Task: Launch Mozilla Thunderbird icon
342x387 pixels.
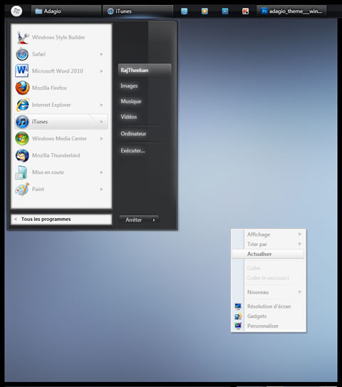Action: pos(22,155)
